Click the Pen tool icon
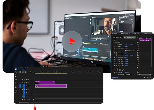 coord(16,82)
